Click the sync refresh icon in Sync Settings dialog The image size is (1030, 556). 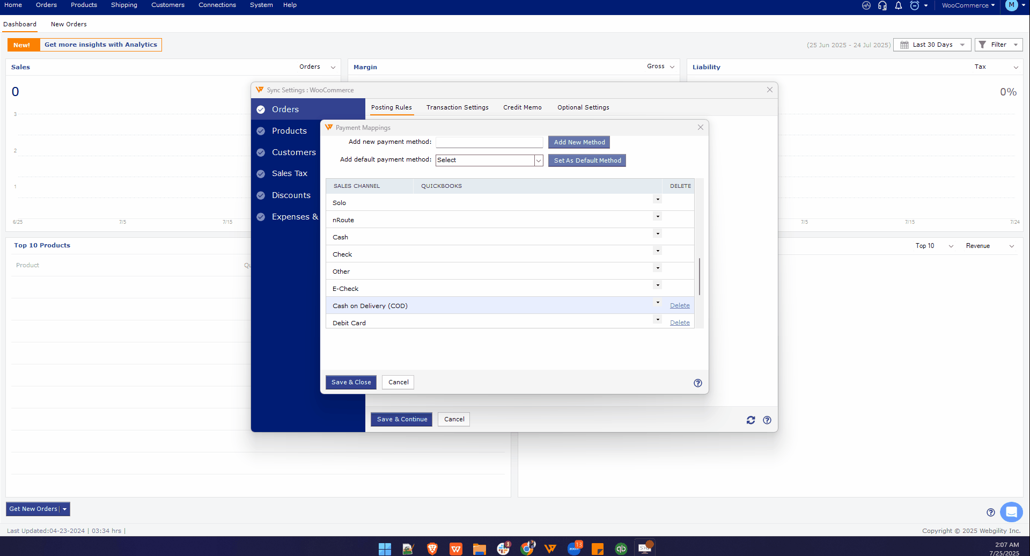(751, 420)
